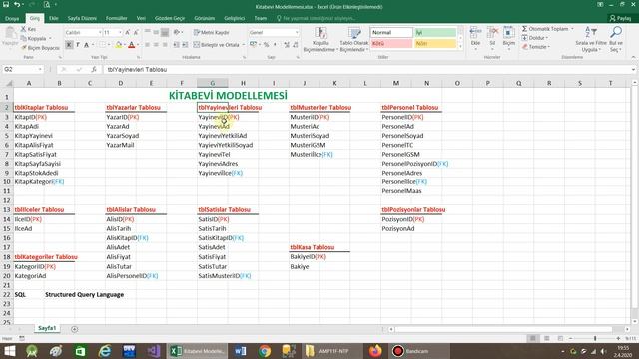Open Sırala ve Filtre Uygula

tap(591, 39)
